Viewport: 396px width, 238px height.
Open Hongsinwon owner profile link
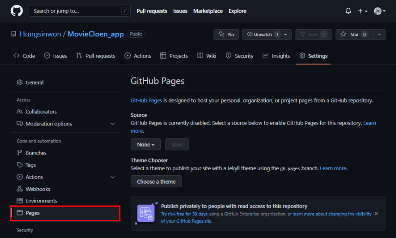pos(40,34)
